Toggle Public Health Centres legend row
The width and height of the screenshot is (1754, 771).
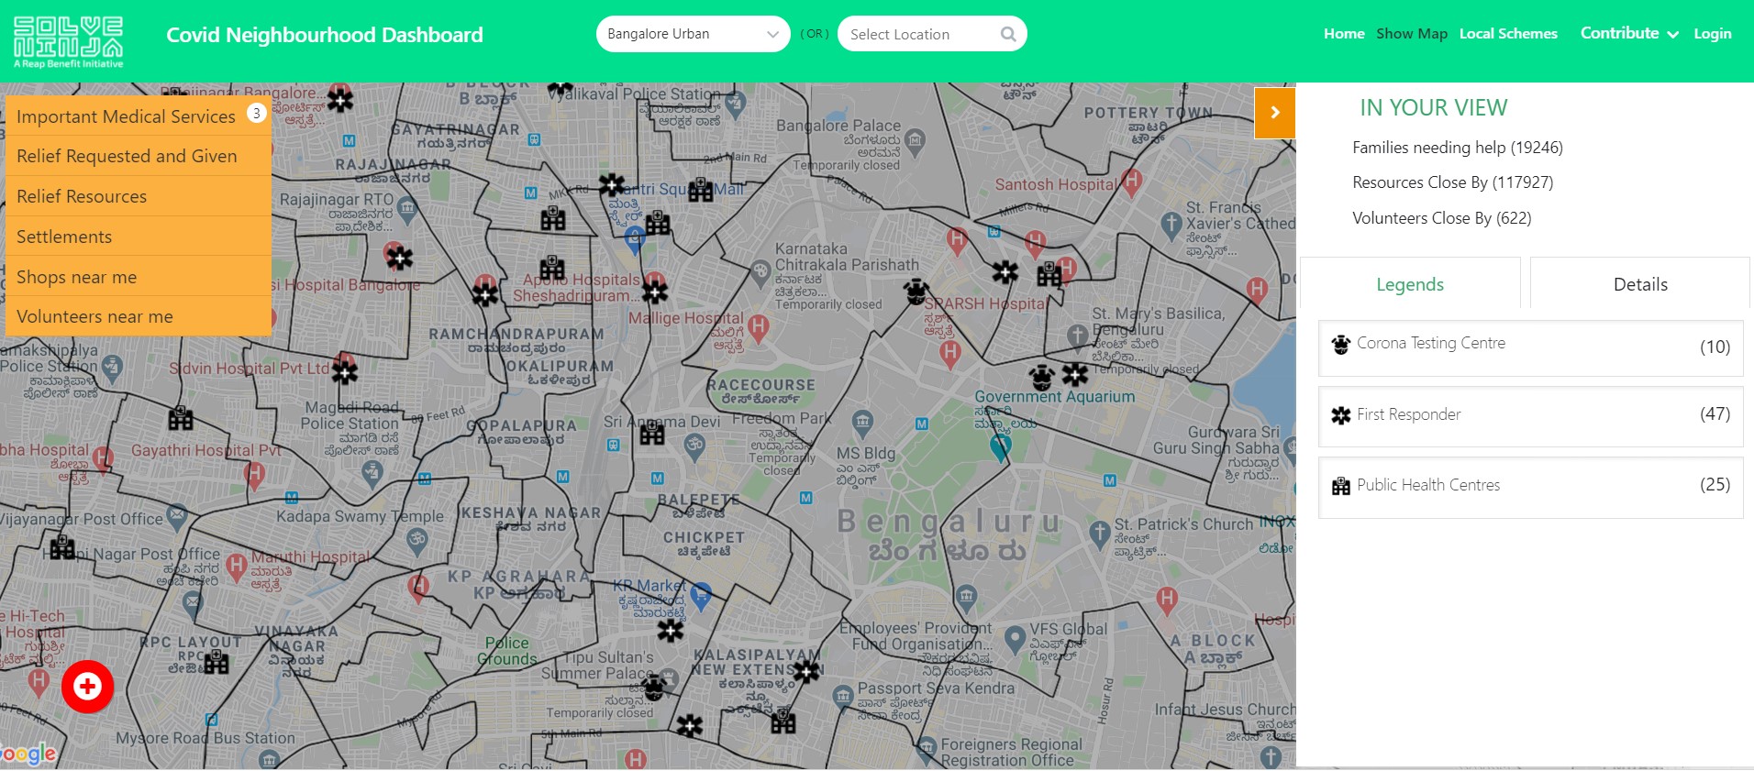[1531, 487]
